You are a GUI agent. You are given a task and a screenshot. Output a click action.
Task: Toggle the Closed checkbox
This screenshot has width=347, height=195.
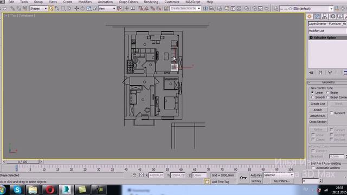(313, 140)
